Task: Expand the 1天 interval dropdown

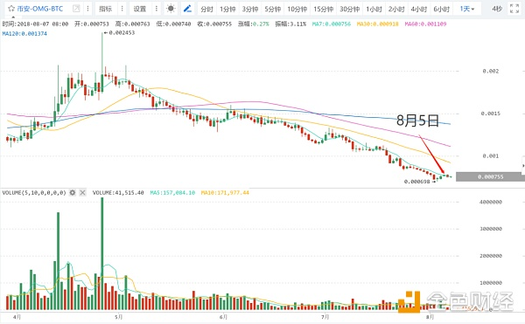Action: pyautogui.click(x=467, y=9)
